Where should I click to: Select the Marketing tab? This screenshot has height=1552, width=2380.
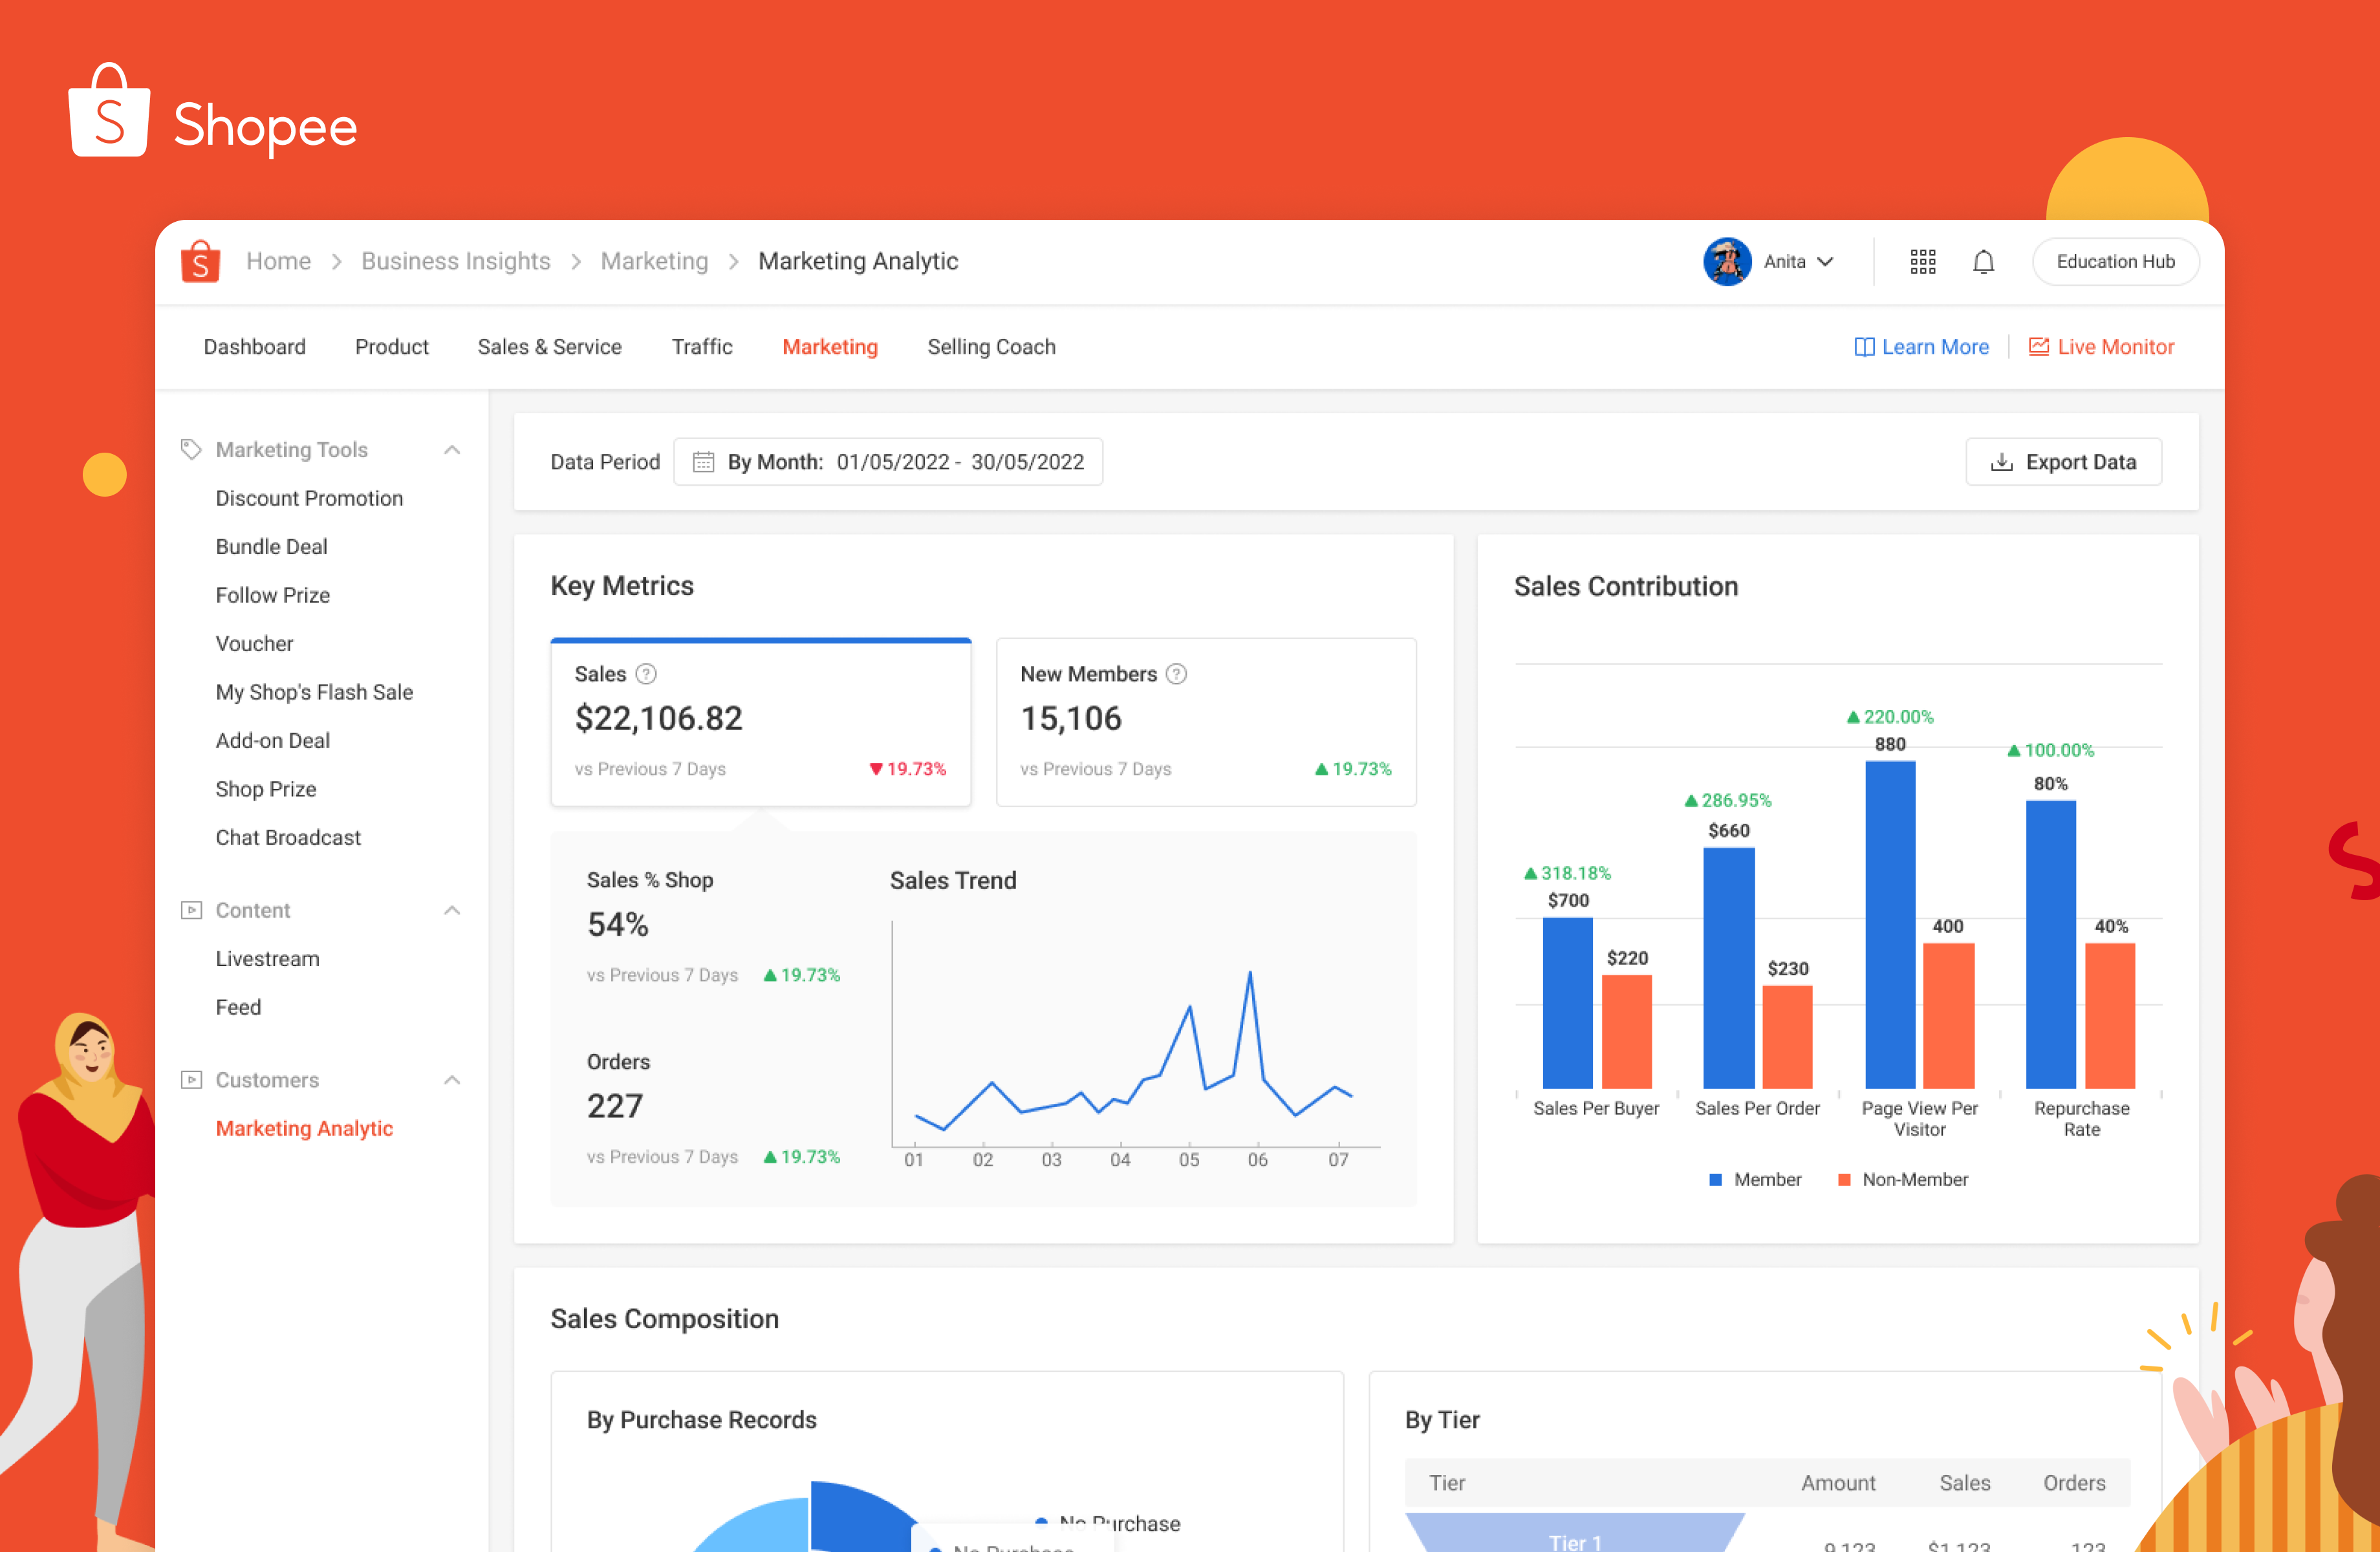click(x=830, y=347)
